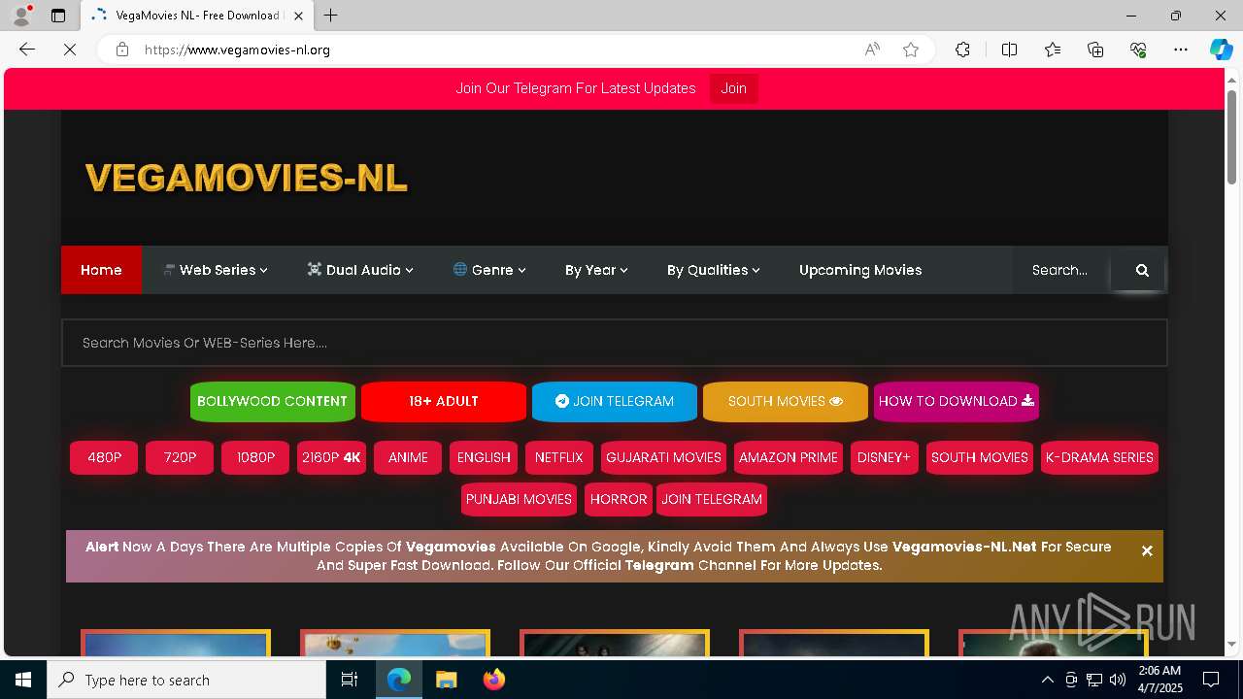Open the Read aloud icon

tap(872, 50)
